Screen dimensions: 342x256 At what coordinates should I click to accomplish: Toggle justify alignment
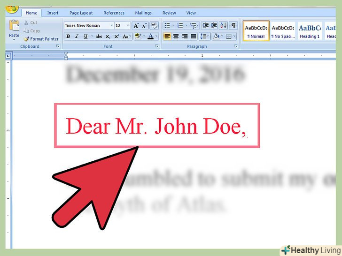tap(194, 37)
